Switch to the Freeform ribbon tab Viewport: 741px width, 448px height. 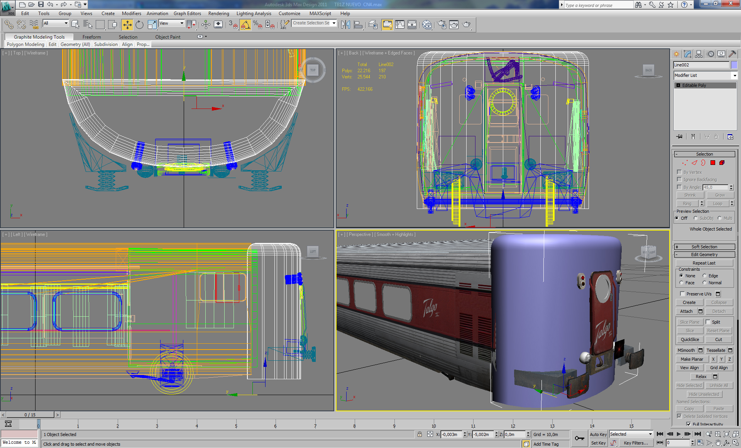coord(91,37)
